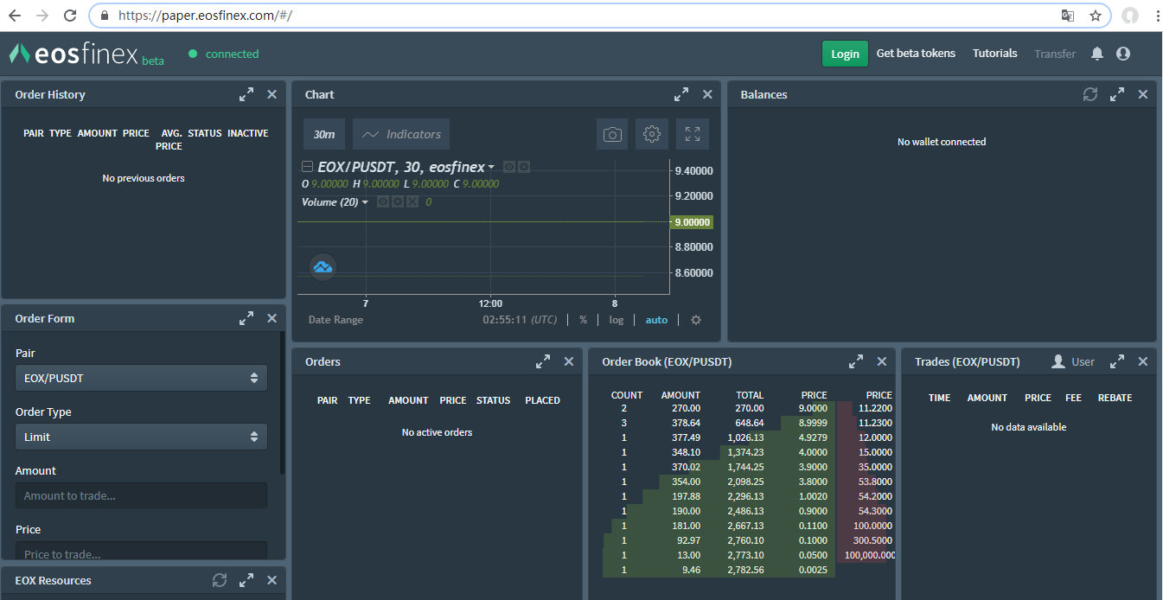Close the Order History panel

272,94
